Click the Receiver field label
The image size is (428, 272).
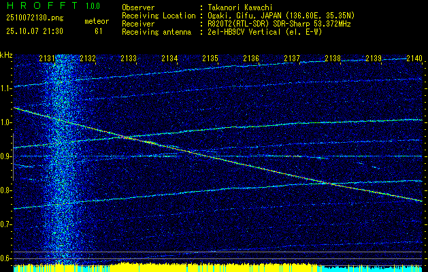(138, 24)
